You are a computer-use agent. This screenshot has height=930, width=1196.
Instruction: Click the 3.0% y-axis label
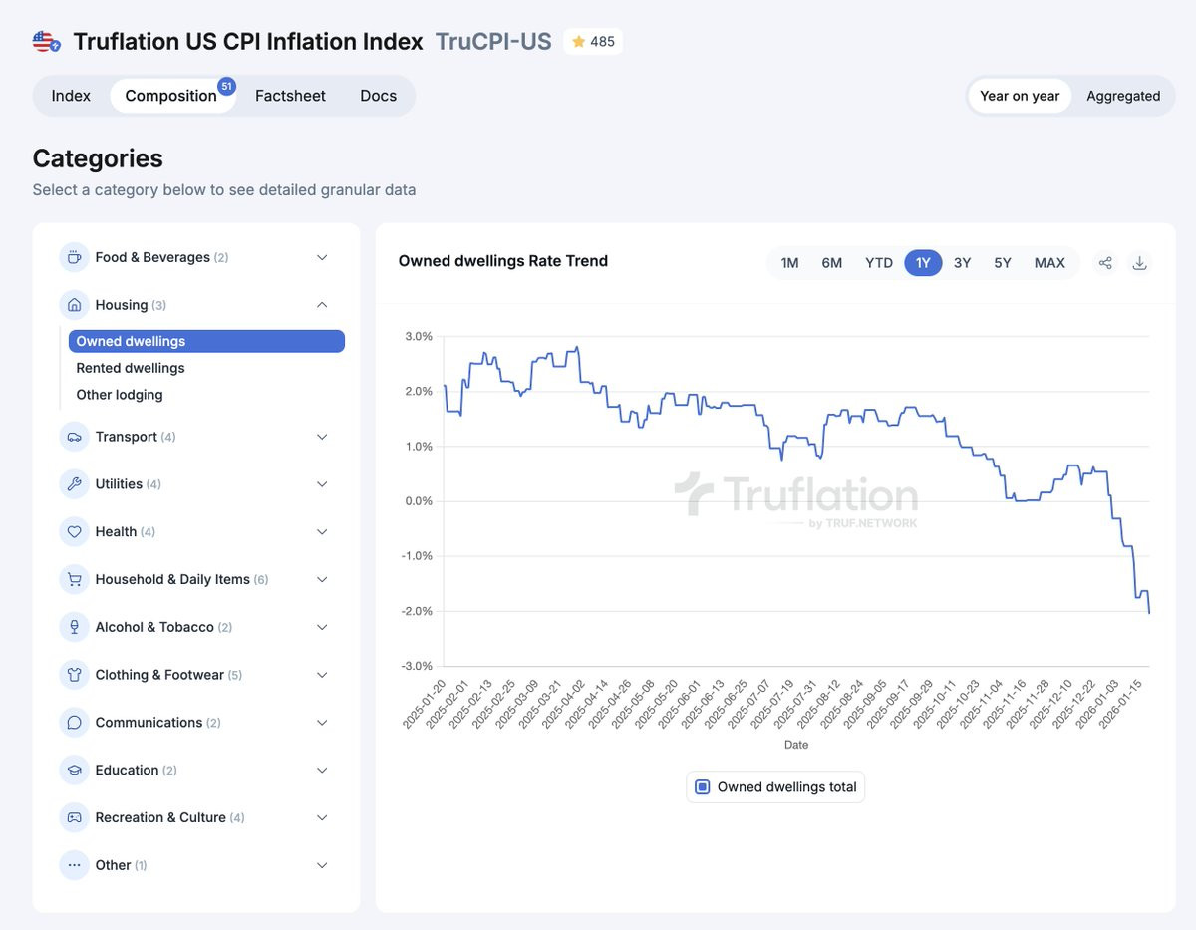[x=419, y=337]
